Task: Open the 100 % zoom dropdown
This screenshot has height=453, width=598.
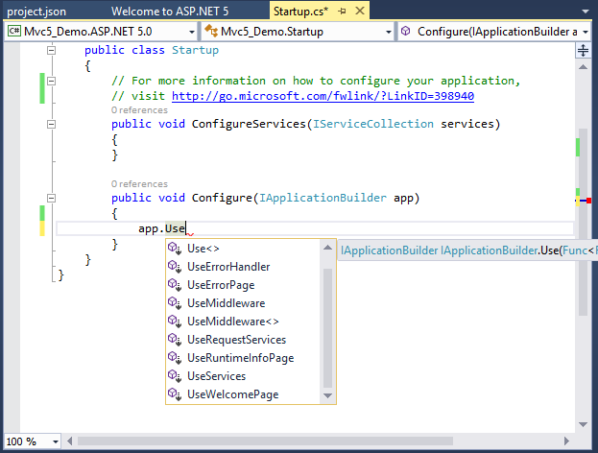Action: pos(56,441)
